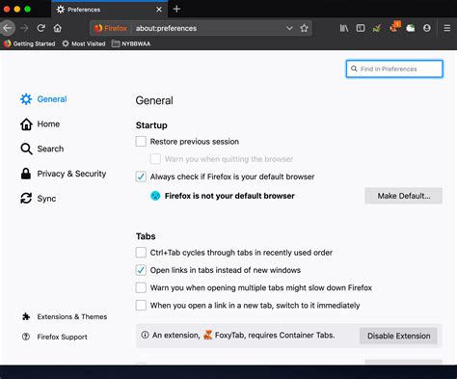457x379 pixels.
Task: Click the Sync arrows icon in sidebar
Action: coord(26,199)
